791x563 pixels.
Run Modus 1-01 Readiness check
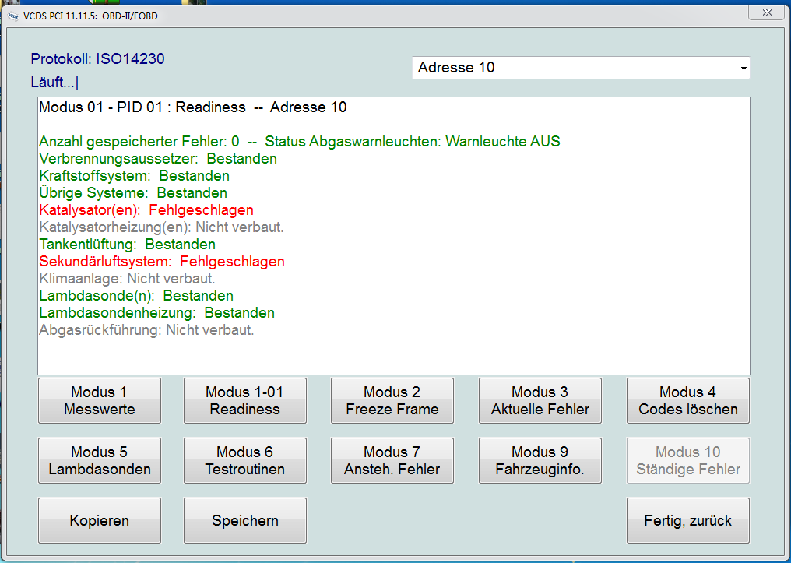[x=244, y=400]
